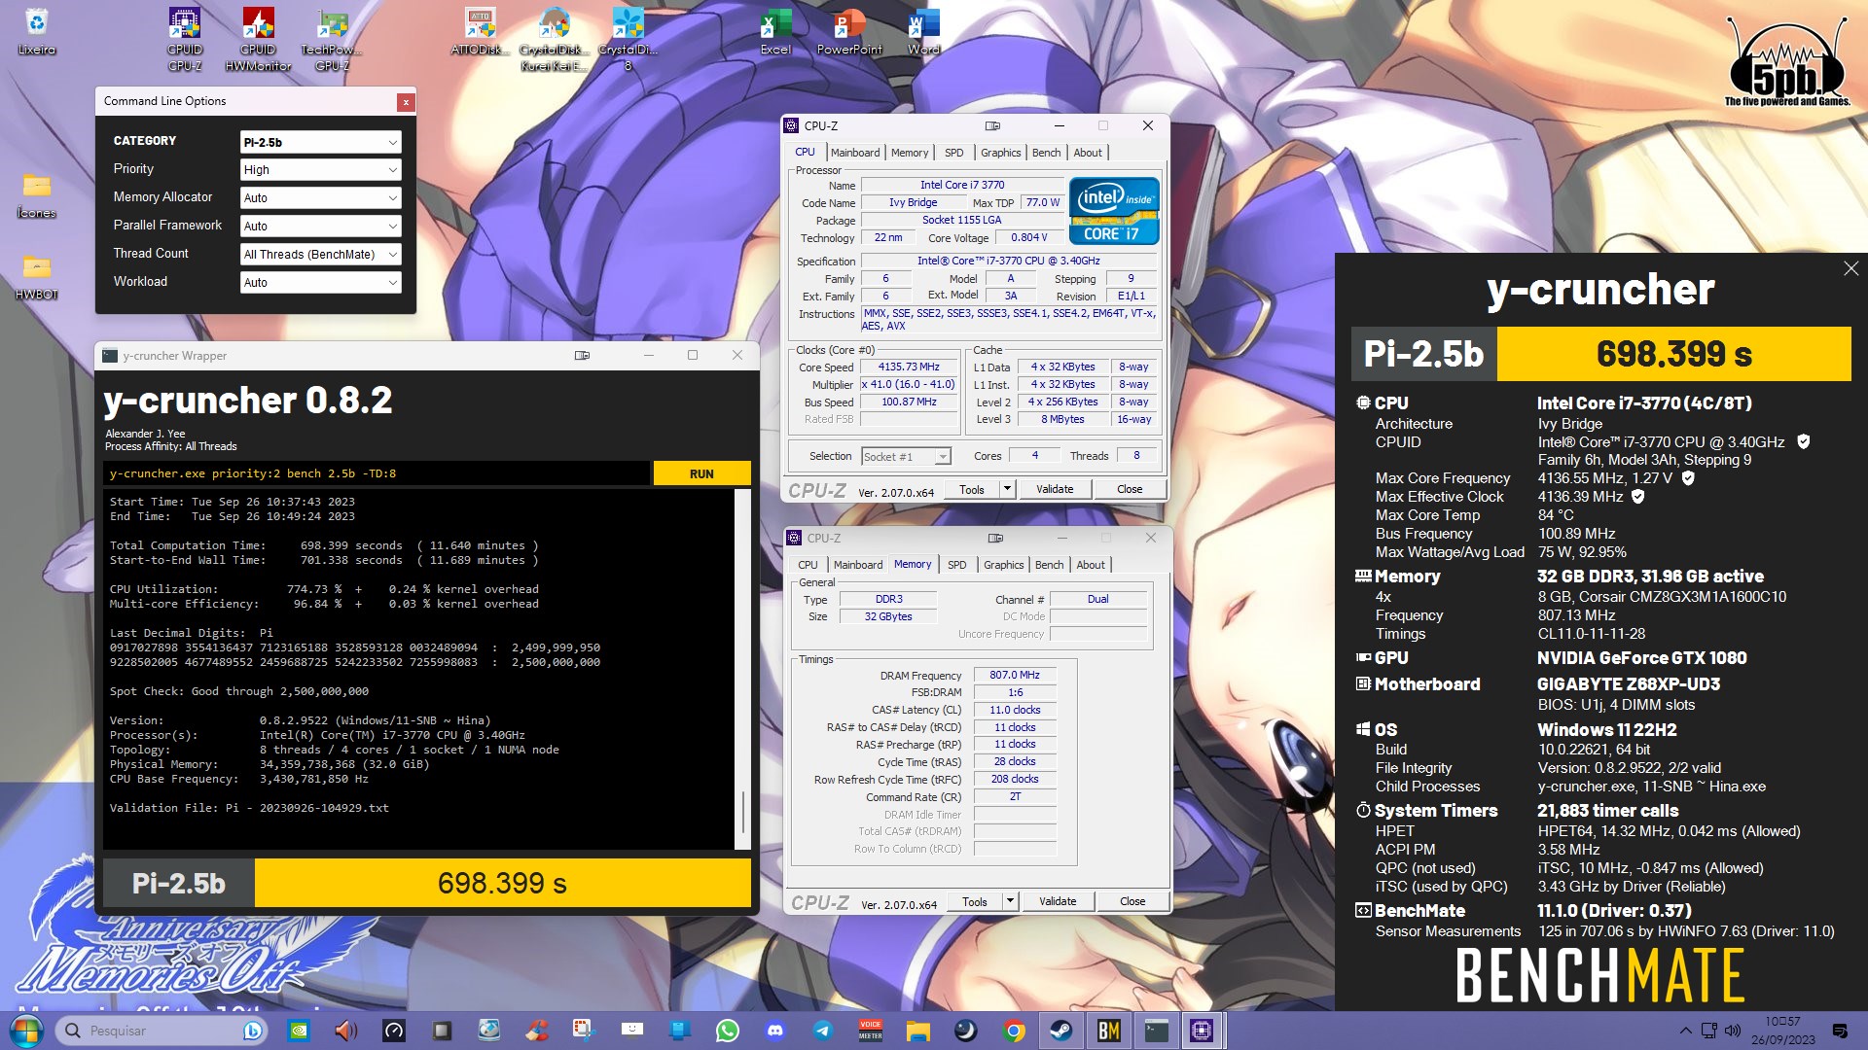The height and width of the screenshot is (1050, 1868).
Task: Switch to CPU tab in lower CPU-Z
Action: (808, 565)
